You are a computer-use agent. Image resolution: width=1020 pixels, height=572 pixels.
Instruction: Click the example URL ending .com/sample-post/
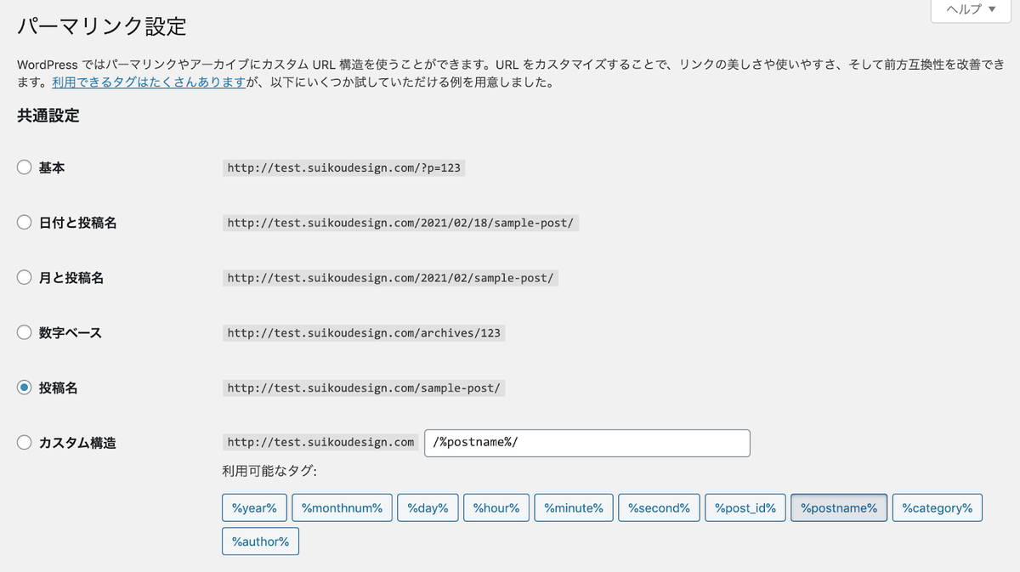point(364,388)
